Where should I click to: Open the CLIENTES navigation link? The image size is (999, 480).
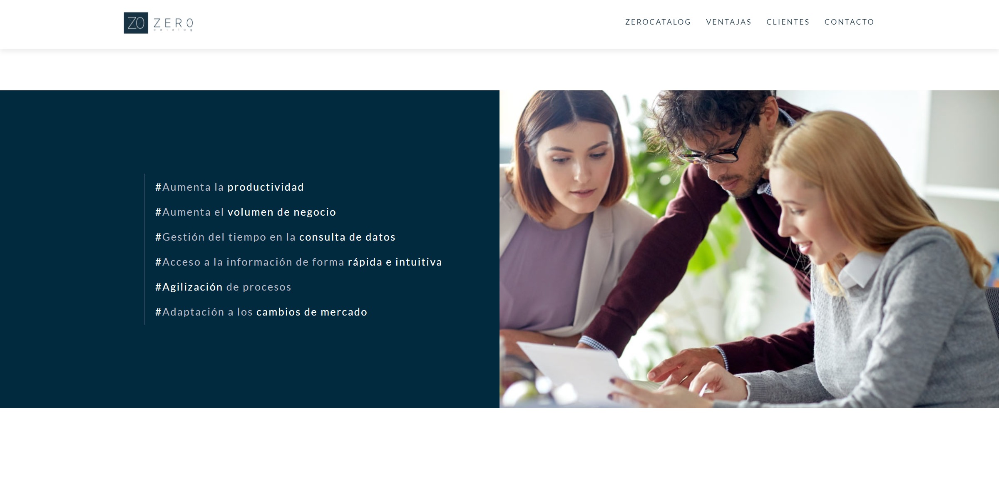pos(788,22)
